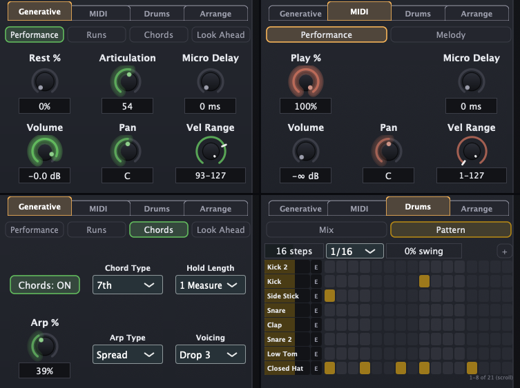Open the Arp Type Spread dropdown
This screenshot has height=388, width=520.
coord(128,354)
